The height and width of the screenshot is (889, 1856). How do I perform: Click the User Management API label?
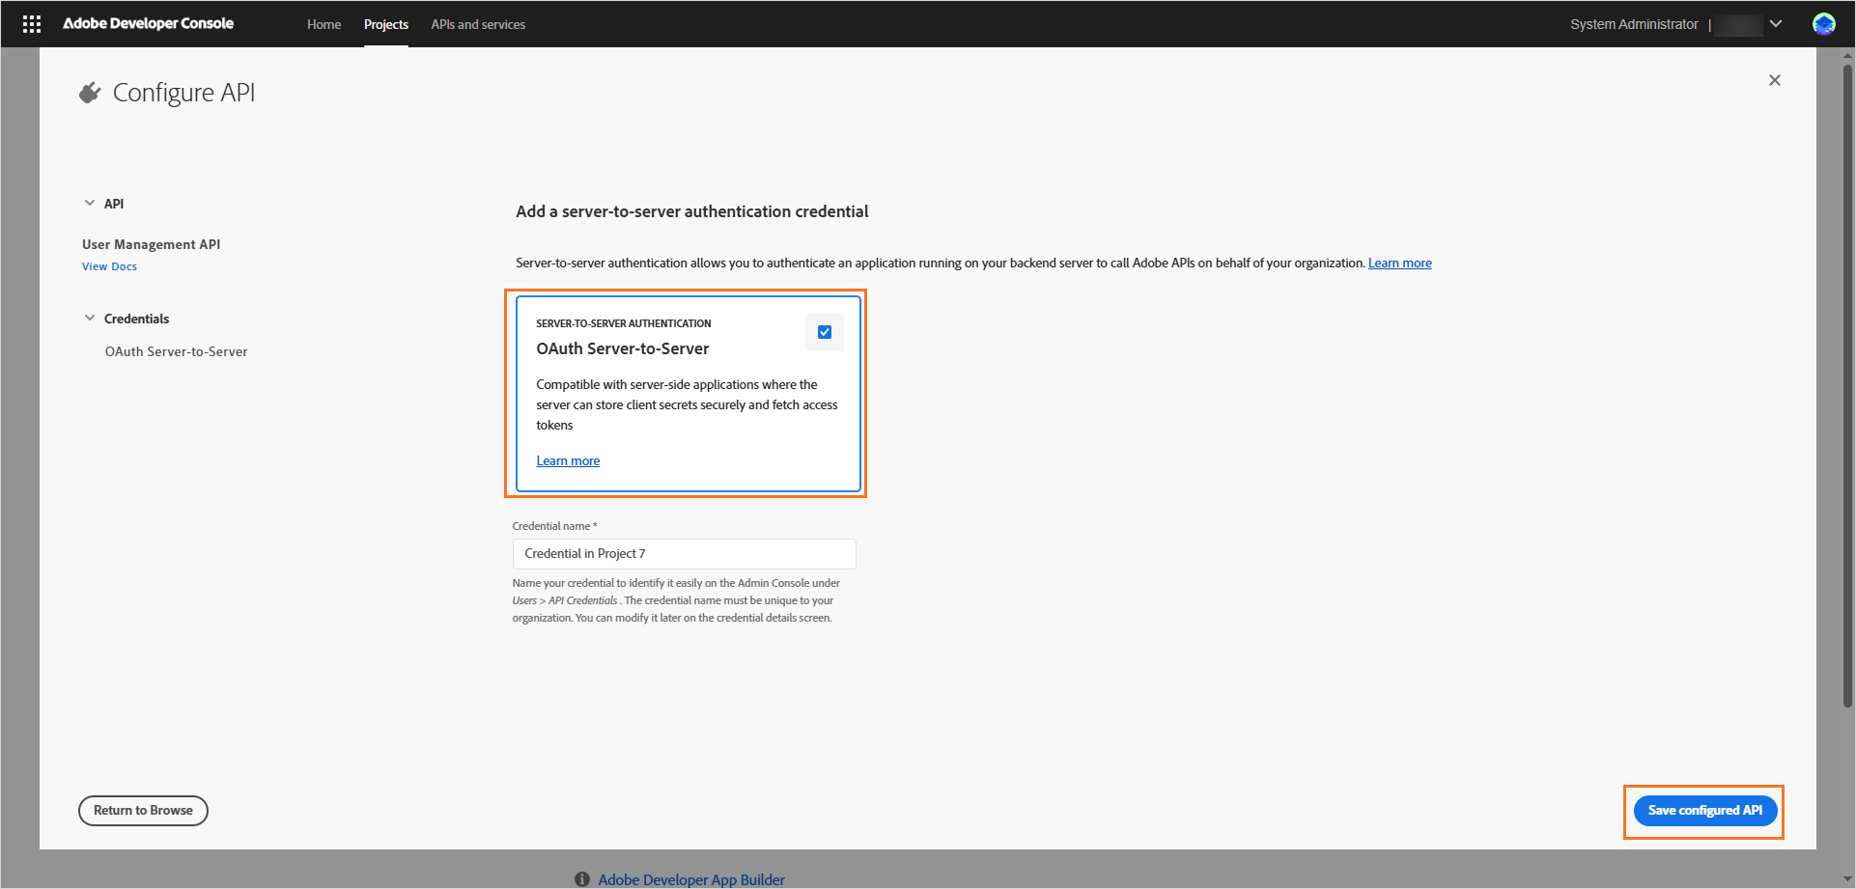pyautogui.click(x=151, y=244)
